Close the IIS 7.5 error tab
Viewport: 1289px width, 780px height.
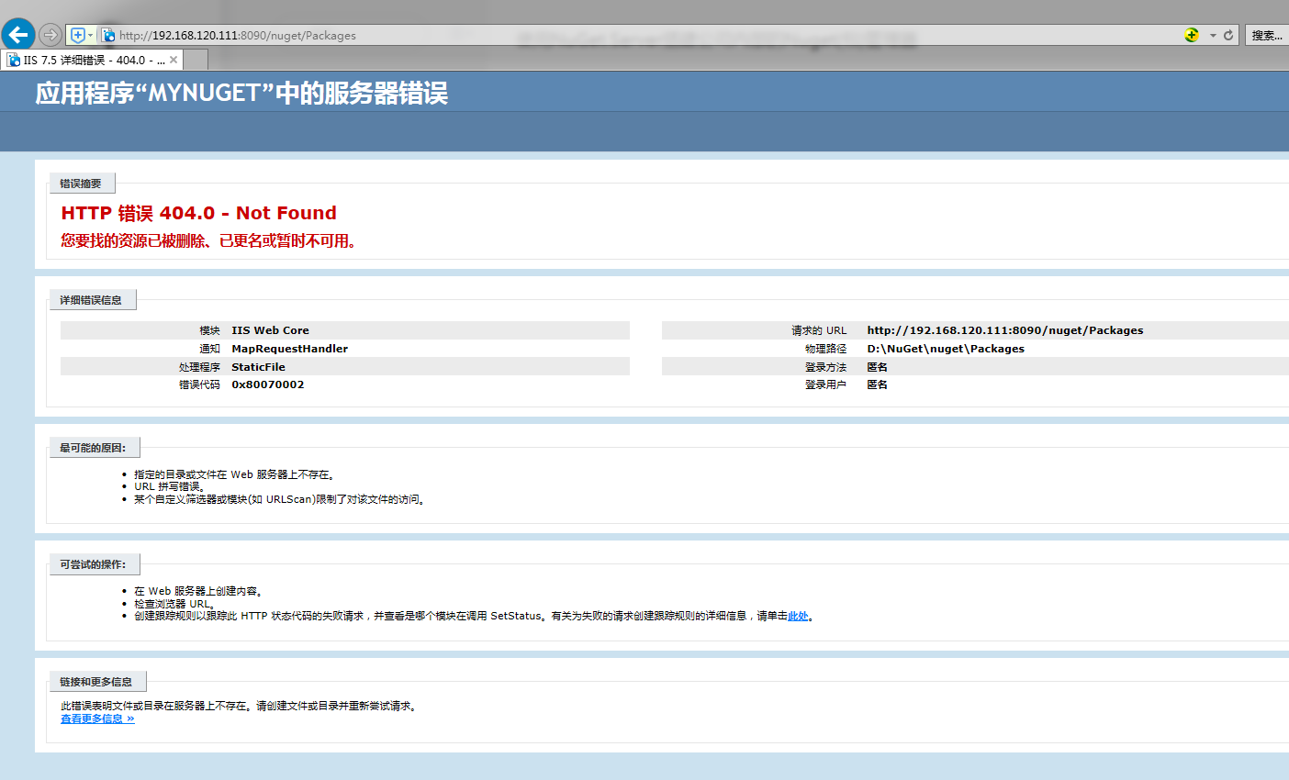(x=174, y=60)
